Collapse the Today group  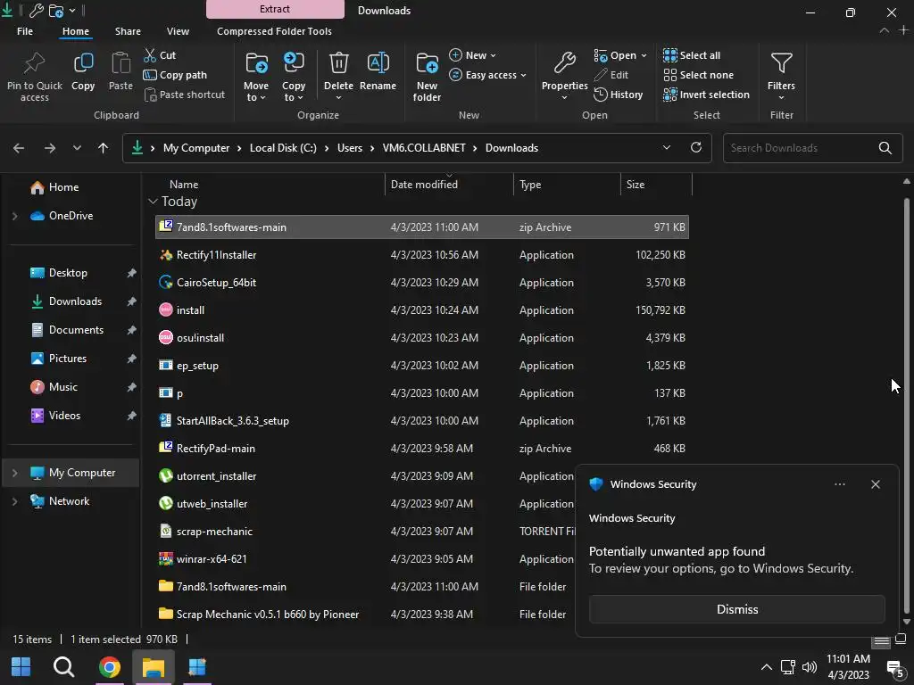[x=153, y=202]
